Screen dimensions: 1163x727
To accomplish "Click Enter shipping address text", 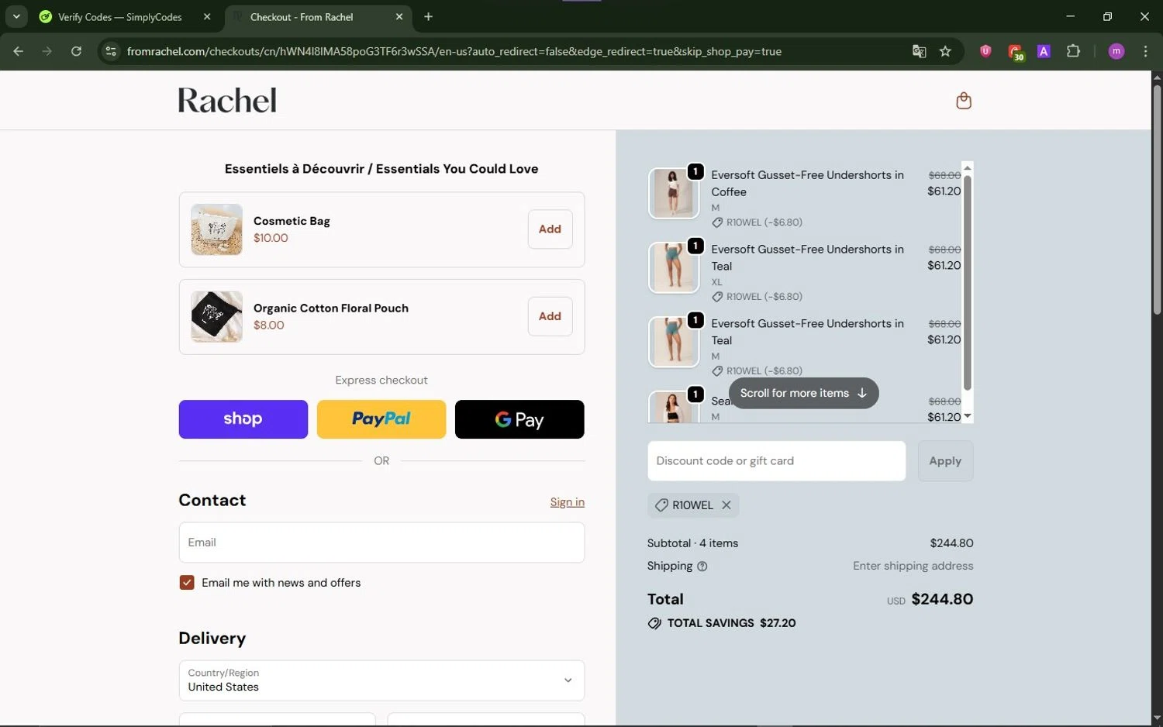I will click(913, 566).
